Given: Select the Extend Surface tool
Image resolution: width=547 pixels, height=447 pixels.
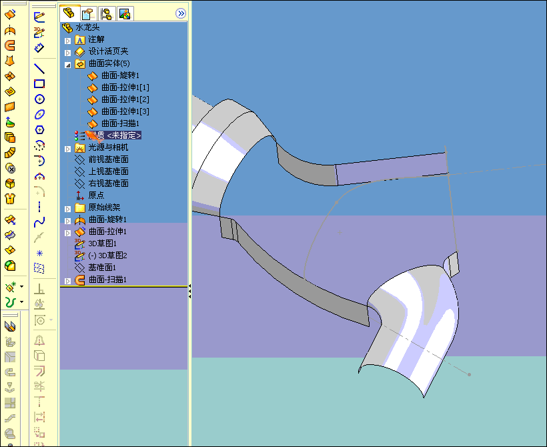Looking at the screenshot, I should click(10, 220).
